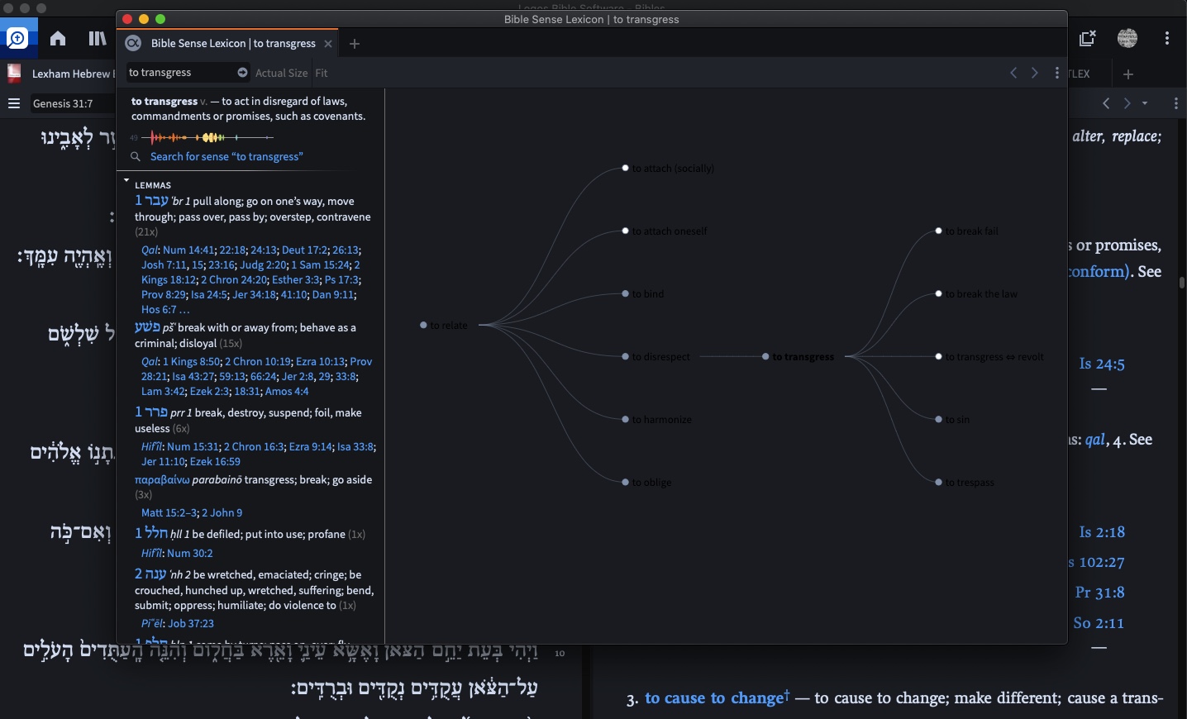The height and width of the screenshot is (719, 1187).
Task: Collapse the LEMMAS section
Action: click(126, 180)
